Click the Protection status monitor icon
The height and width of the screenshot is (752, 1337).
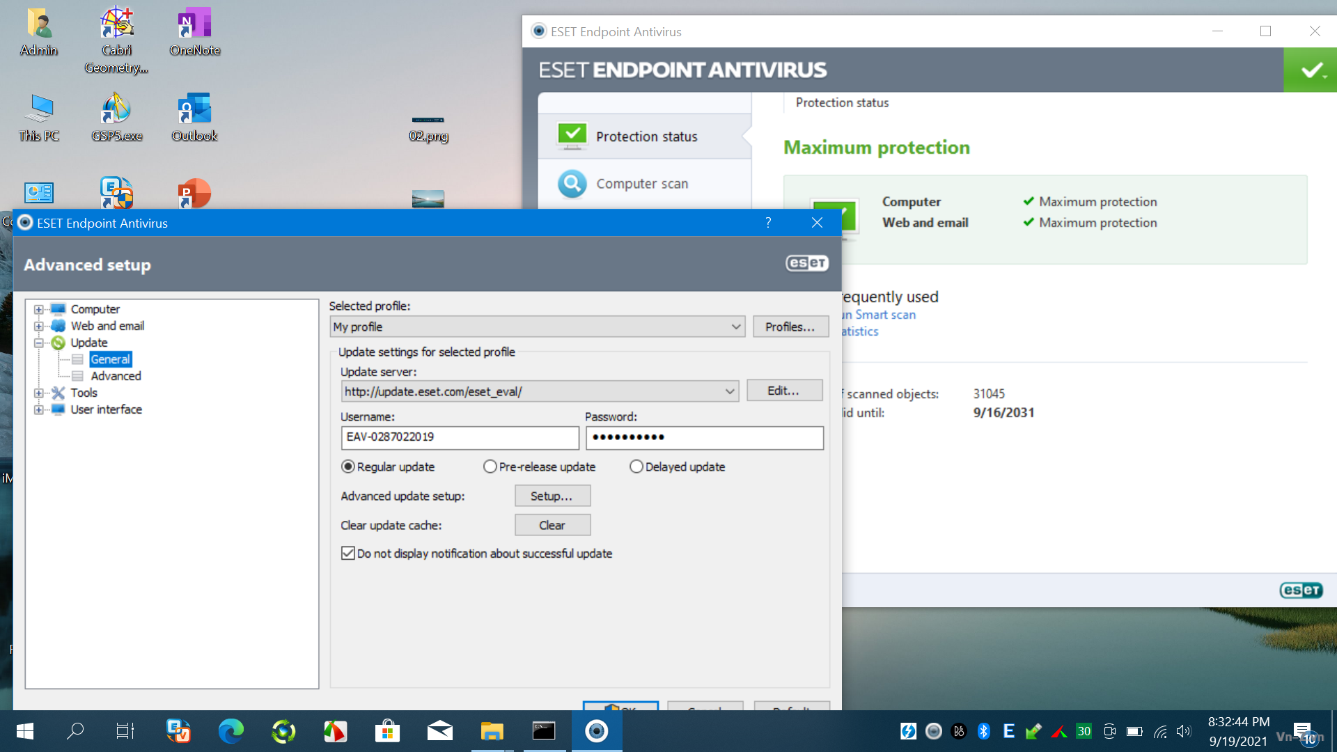coord(572,136)
